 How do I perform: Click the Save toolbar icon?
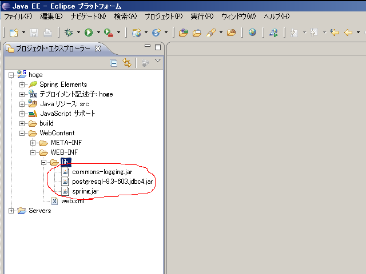[x=34, y=33]
